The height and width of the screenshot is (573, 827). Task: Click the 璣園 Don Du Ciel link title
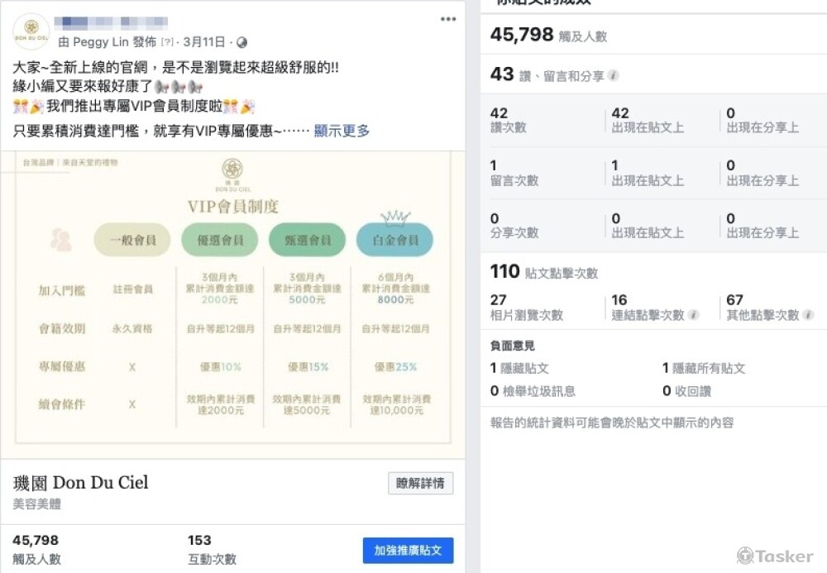tap(81, 482)
